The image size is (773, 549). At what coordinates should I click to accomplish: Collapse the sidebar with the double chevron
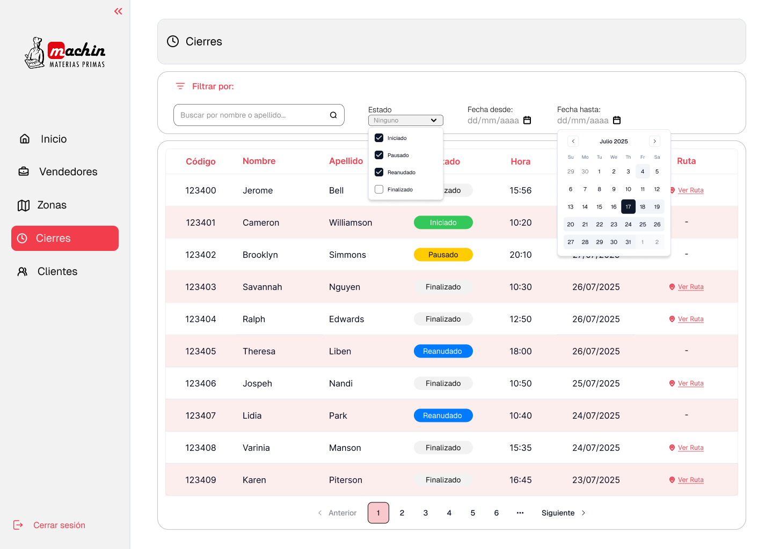tap(118, 11)
